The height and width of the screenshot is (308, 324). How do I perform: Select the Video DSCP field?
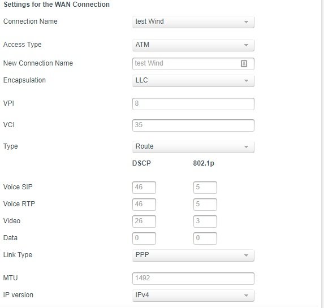click(144, 221)
